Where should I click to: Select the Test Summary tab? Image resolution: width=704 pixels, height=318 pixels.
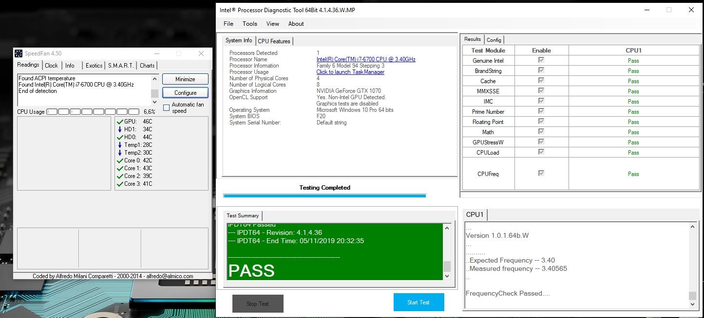243,215
